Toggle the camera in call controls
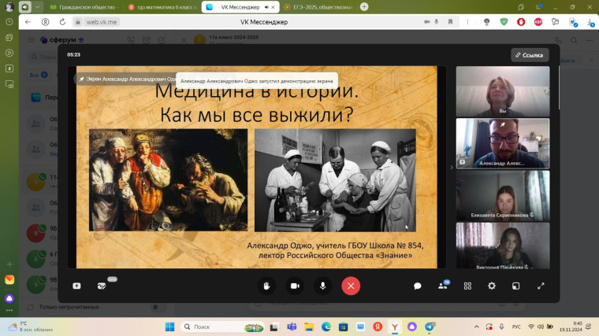Image resolution: width=599 pixels, height=336 pixels. 295,286
